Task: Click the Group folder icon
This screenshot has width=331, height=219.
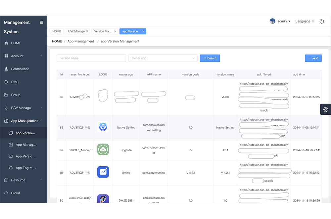Action: click(6, 95)
